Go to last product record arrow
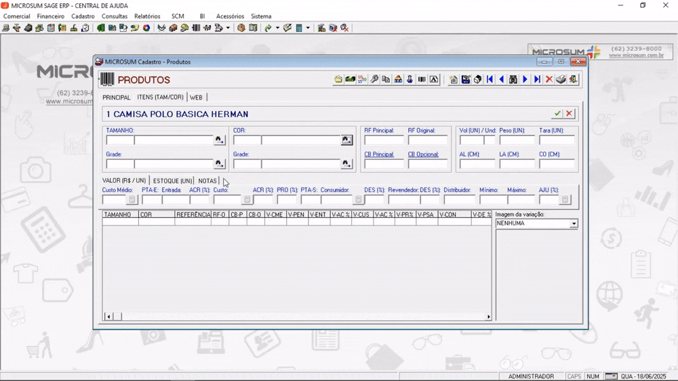This screenshot has height=381, width=678. pyautogui.click(x=537, y=79)
